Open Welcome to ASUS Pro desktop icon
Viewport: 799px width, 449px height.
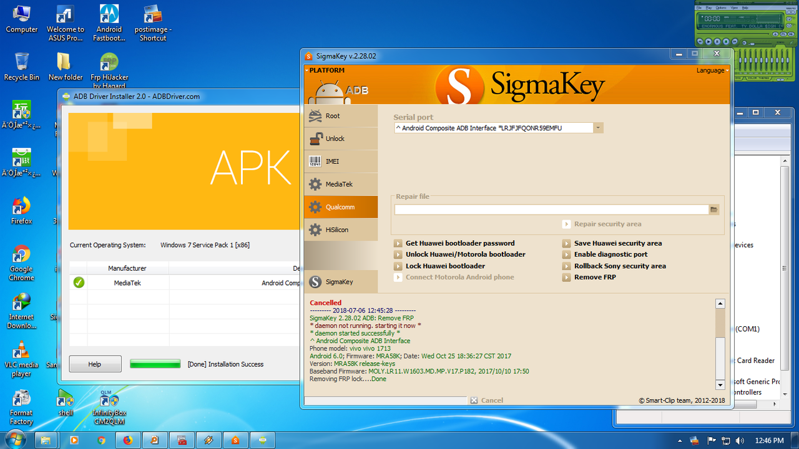pyautogui.click(x=66, y=23)
